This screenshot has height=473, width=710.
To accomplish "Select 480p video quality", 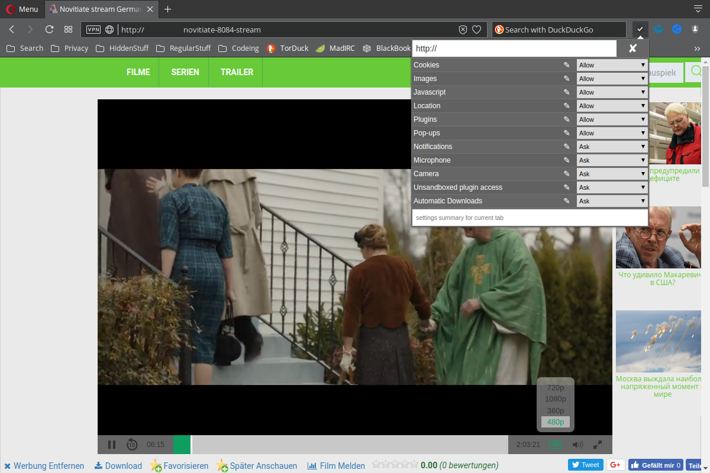I will [x=556, y=422].
